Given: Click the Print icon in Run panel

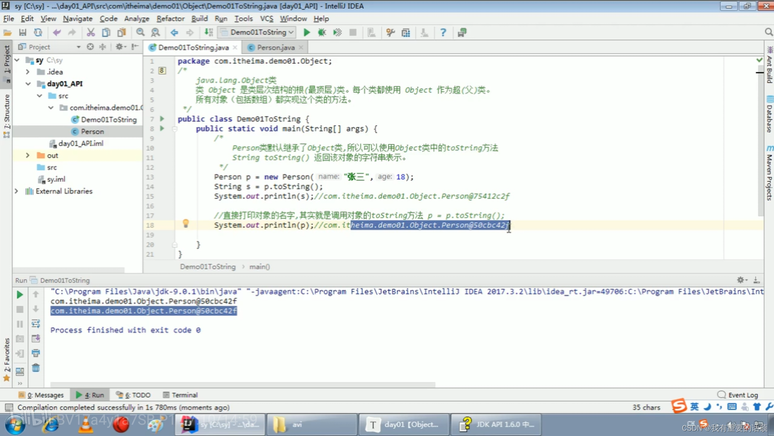Looking at the screenshot, I should (x=36, y=353).
